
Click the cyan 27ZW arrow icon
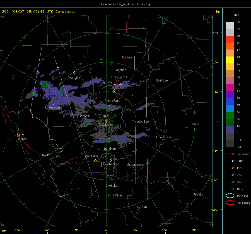[x=230, y=175]
